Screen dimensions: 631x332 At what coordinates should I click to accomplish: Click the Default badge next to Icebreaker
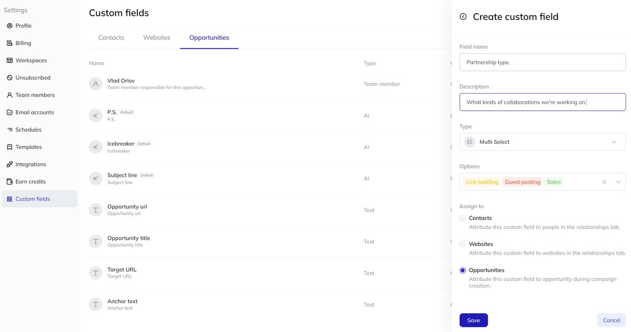[x=144, y=144]
